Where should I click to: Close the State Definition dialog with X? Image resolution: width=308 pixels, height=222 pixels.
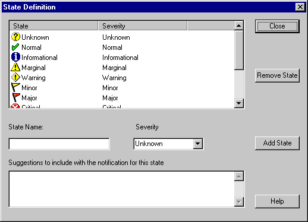click(x=300, y=7)
